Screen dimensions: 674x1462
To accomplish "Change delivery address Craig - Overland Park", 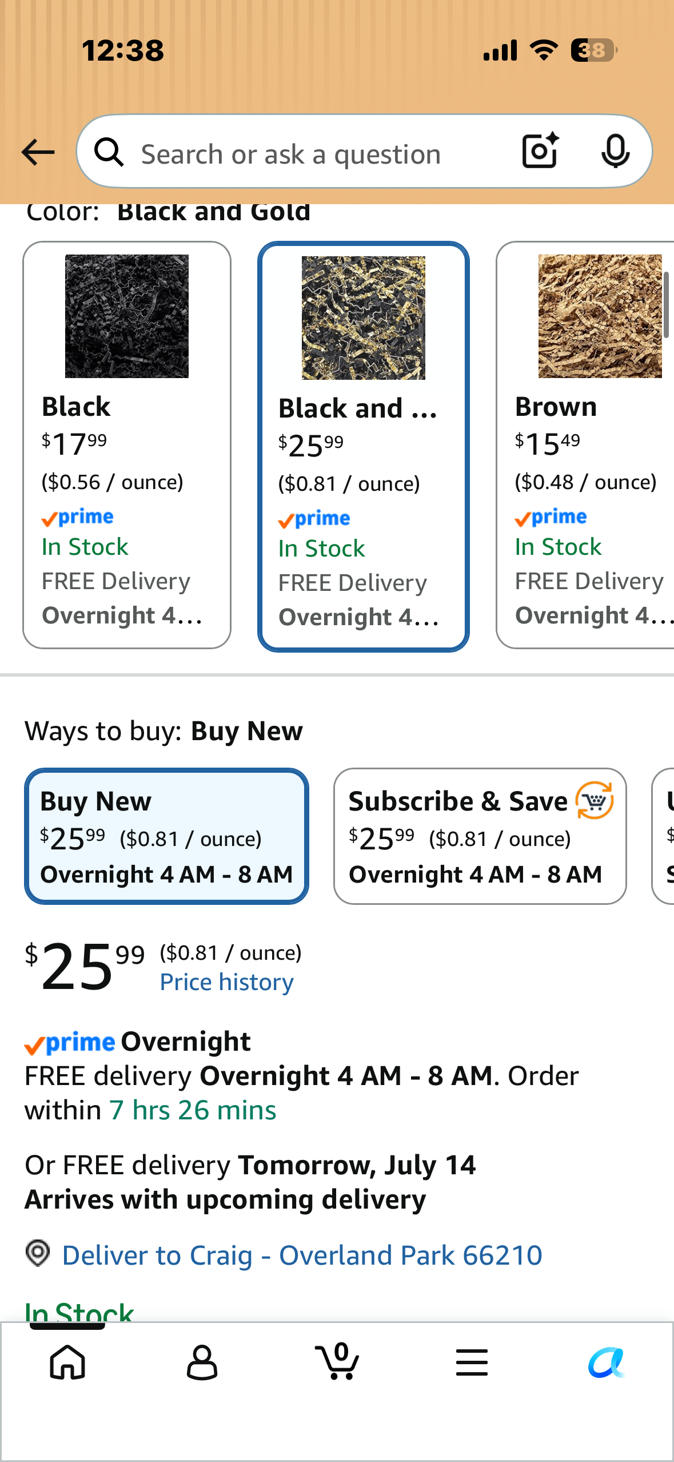I will tap(302, 1255).
